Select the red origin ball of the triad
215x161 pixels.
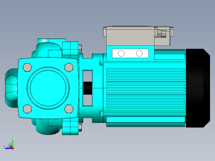click(13, 148)
